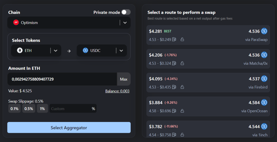The image size is (277, 142).
Task: Click unlock icon on Matcha/0x route
Action: (182, 63)
